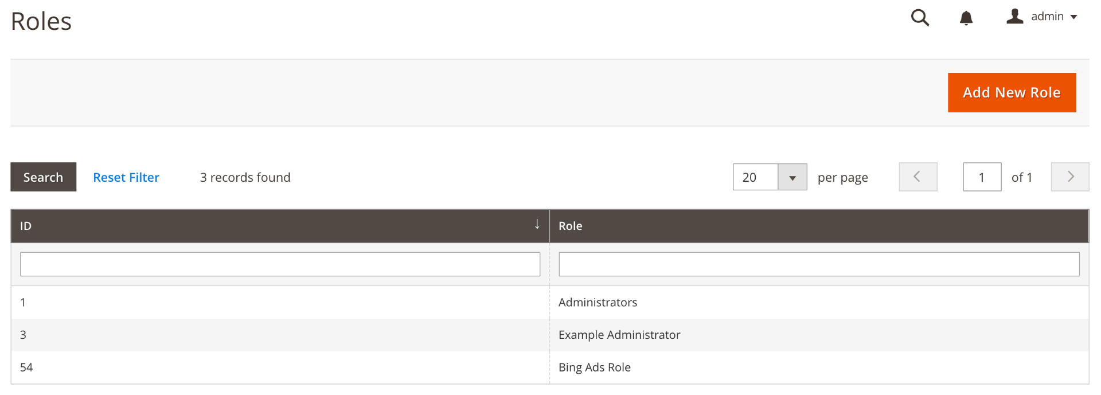Click the Reset Filter link
Image resolution: width=1101 pixels, height=395 pixels.
[126, 178]
